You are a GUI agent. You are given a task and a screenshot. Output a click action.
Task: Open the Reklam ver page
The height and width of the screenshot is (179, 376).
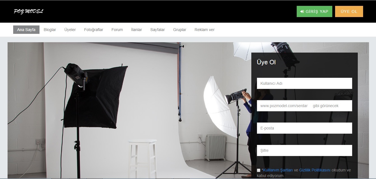(205, 30)
